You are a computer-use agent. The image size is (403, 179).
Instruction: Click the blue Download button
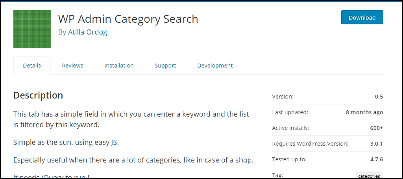coord(362,17)
